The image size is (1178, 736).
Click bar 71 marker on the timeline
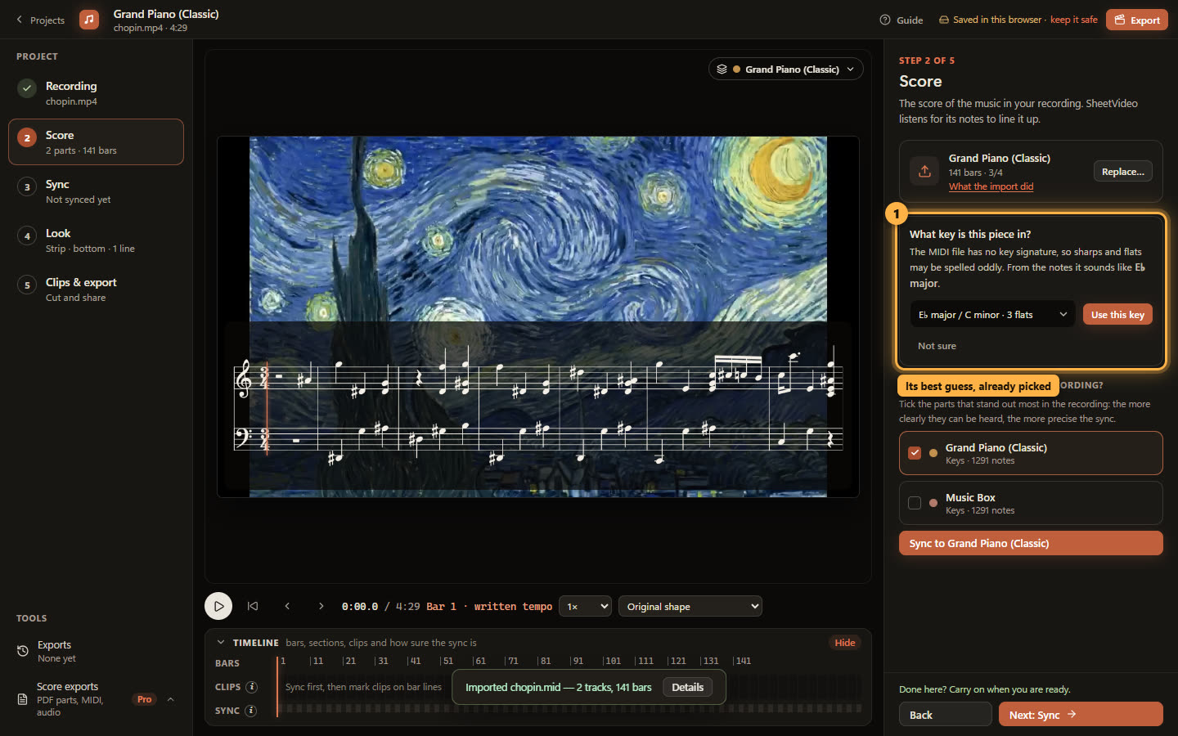coord(512,661)
